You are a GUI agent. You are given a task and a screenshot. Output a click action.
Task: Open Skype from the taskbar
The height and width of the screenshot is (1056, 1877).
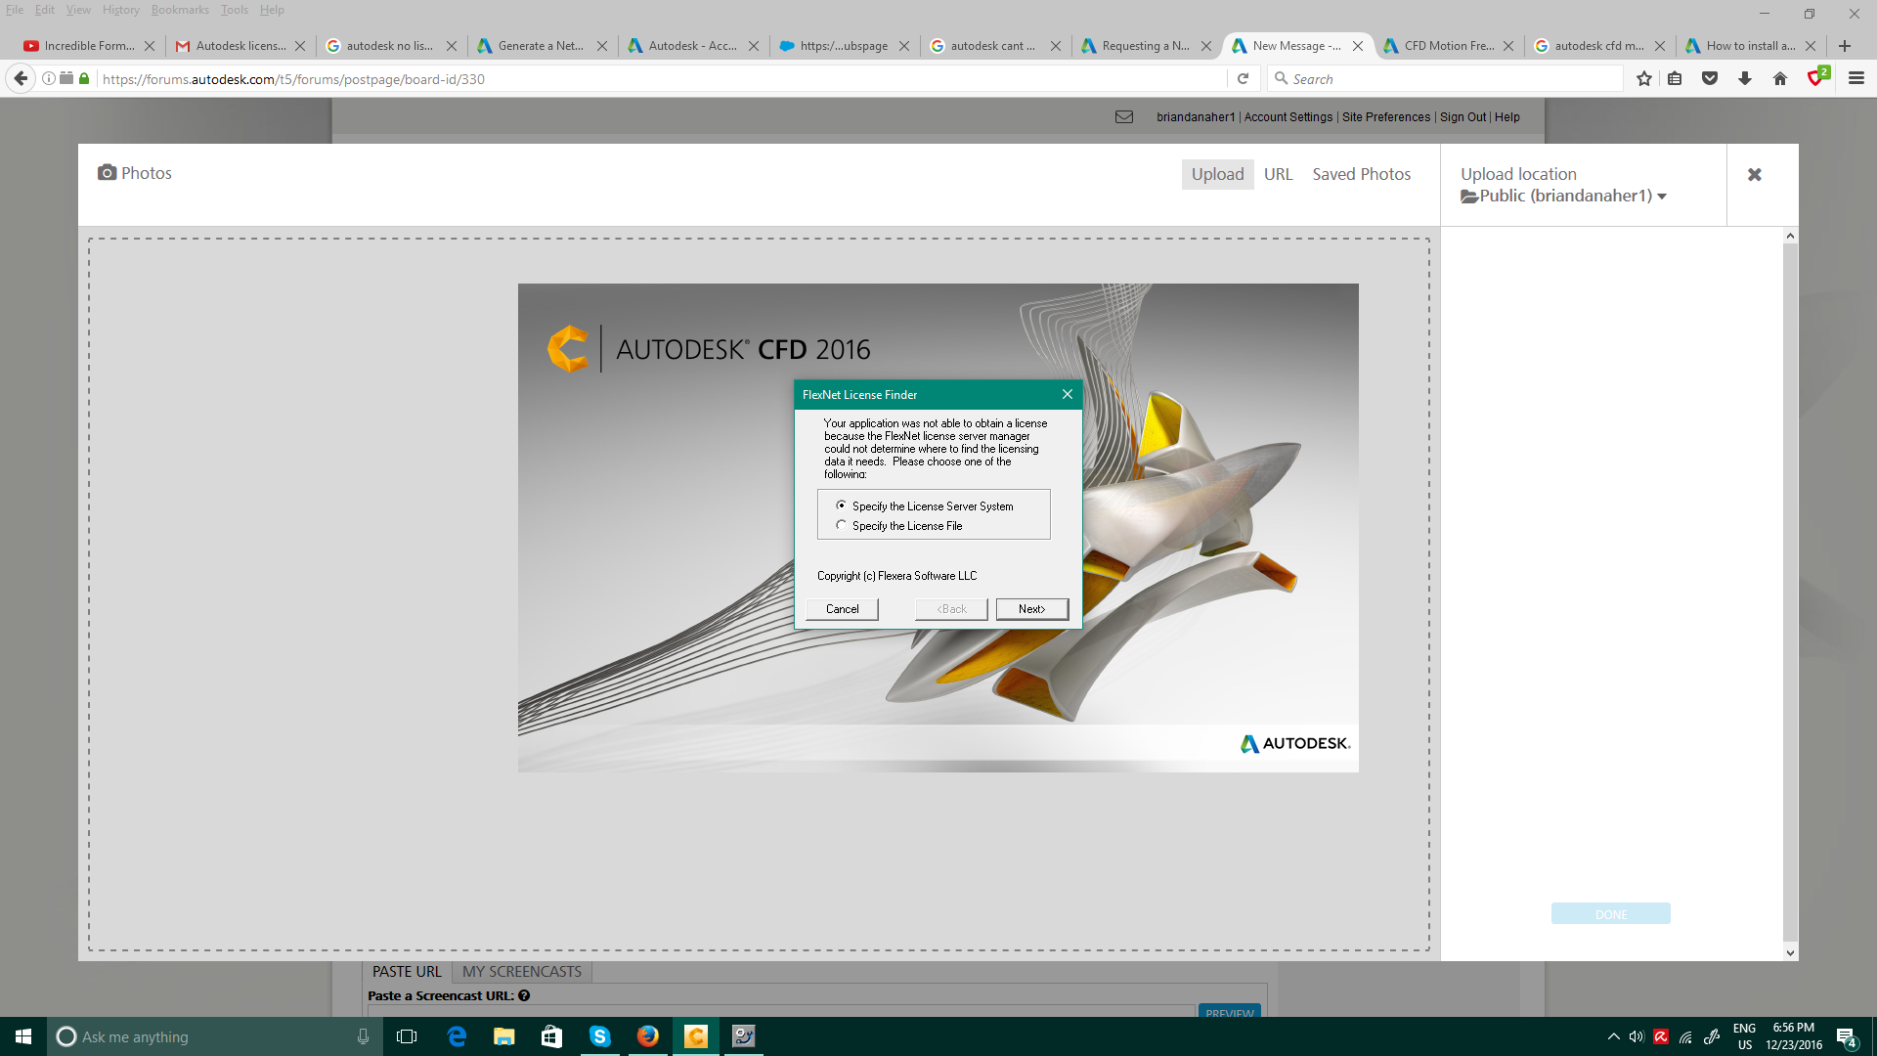600,1036
